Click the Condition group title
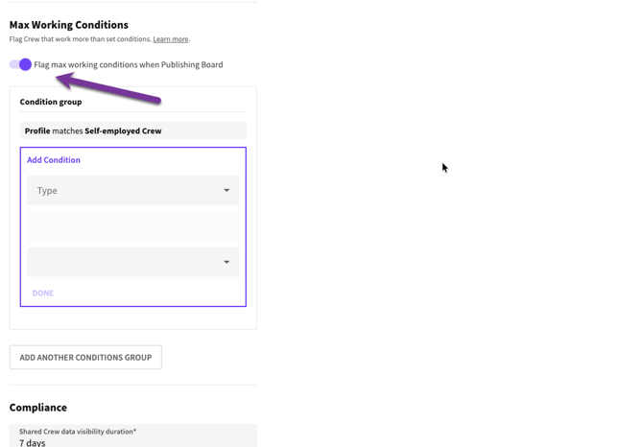This screenshot has width=643, height=447. coord(51,102)
